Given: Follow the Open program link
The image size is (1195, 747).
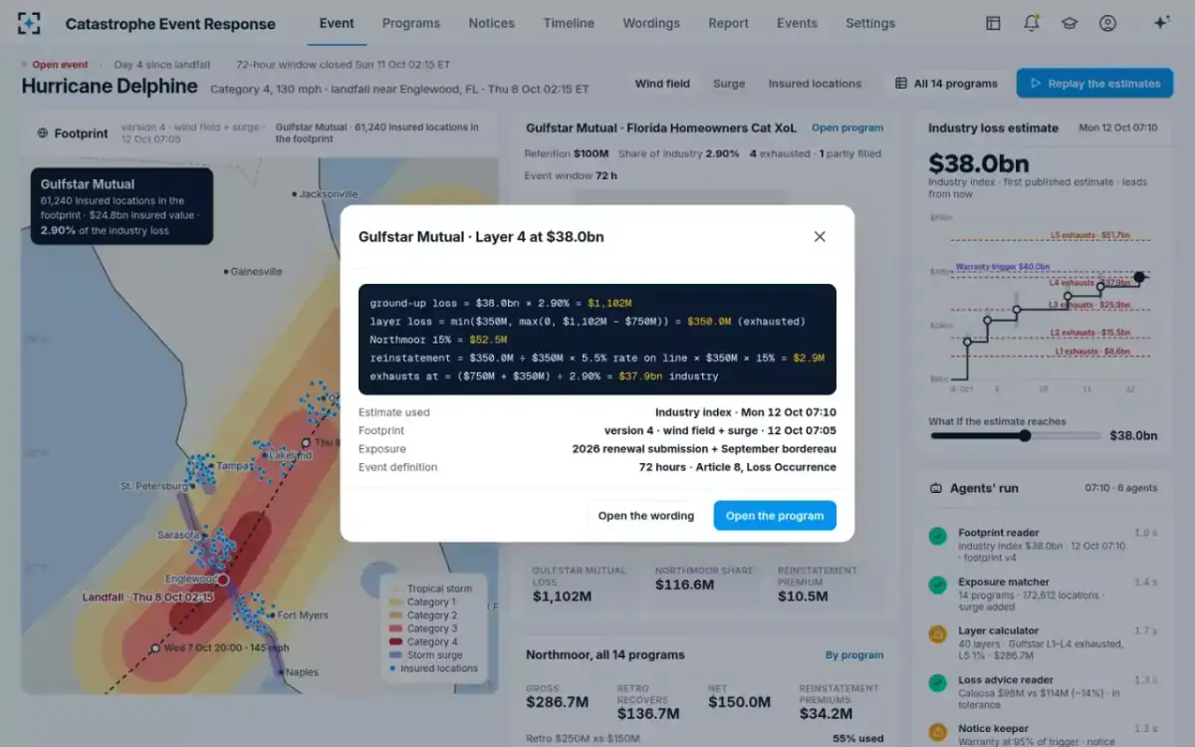Looking at the screenshot, I should point(847,127).
